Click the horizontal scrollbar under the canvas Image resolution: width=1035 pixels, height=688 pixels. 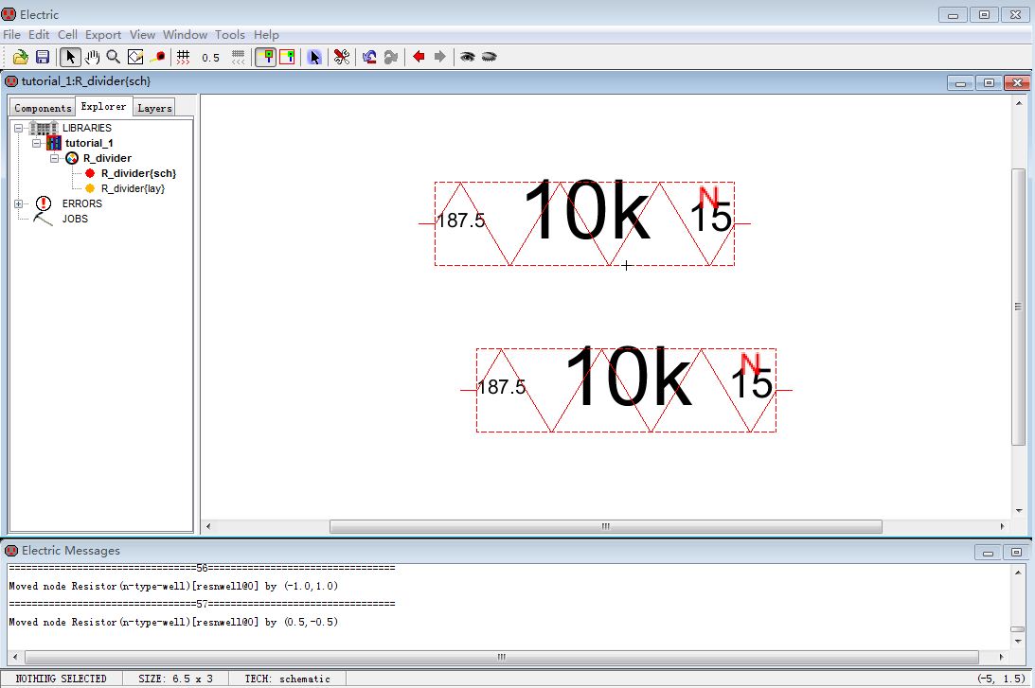click(x=605, y=526)
